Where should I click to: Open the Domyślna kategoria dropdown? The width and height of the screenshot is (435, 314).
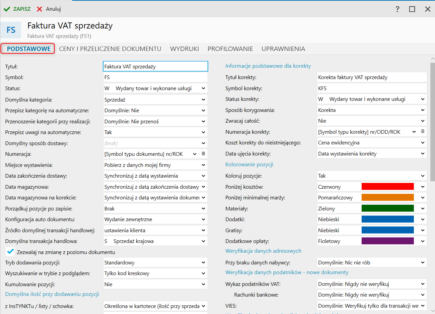point(203,100)
